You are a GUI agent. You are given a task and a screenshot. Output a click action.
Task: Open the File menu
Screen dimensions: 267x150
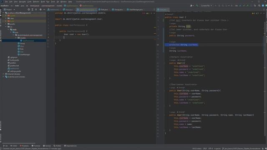6,2
